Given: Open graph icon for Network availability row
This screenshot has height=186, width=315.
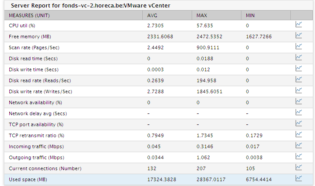Looking at the screenshot, I should (299, 102).
